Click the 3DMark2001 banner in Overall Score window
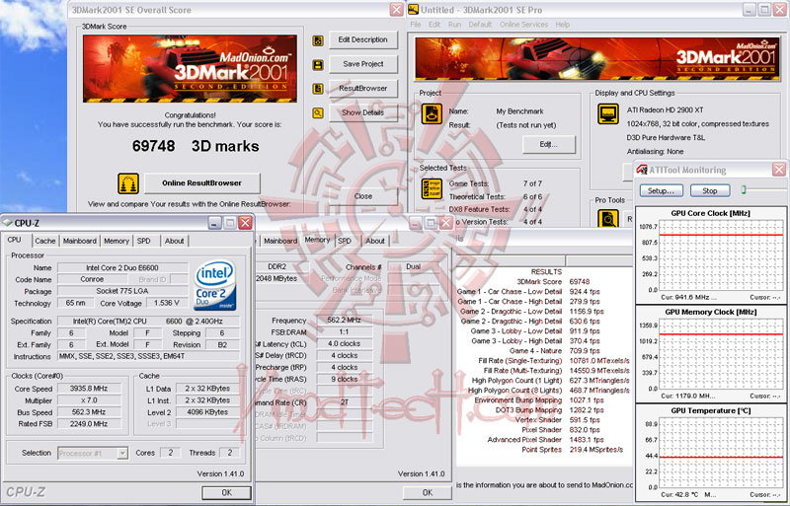Screen dimensions: 790x506 click(191, 68)
